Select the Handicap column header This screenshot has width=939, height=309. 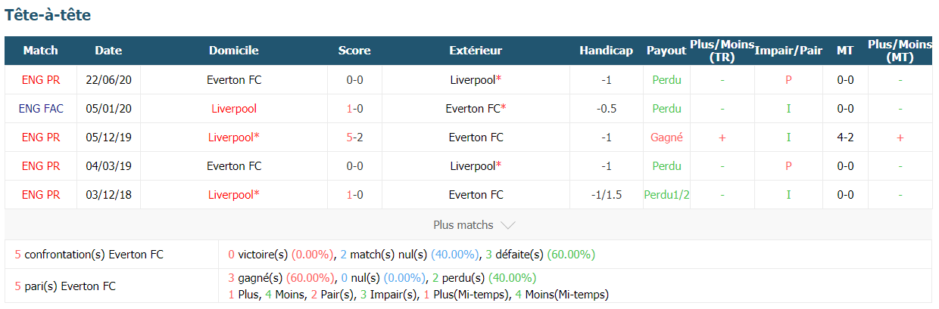(606, 51)
